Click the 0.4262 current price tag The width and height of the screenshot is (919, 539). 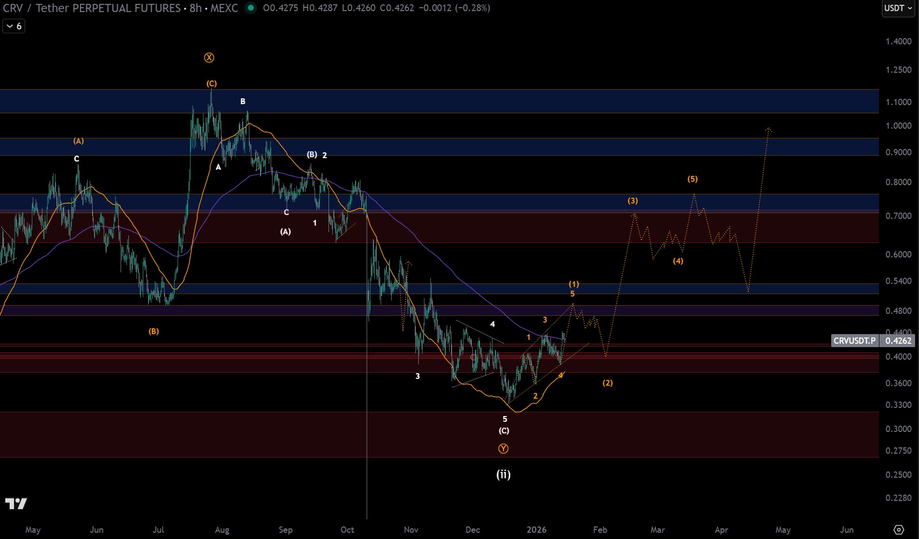tap(898, 341)
